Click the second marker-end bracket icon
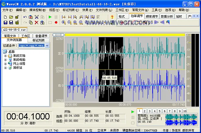201x133 pixels. point(70,17)
